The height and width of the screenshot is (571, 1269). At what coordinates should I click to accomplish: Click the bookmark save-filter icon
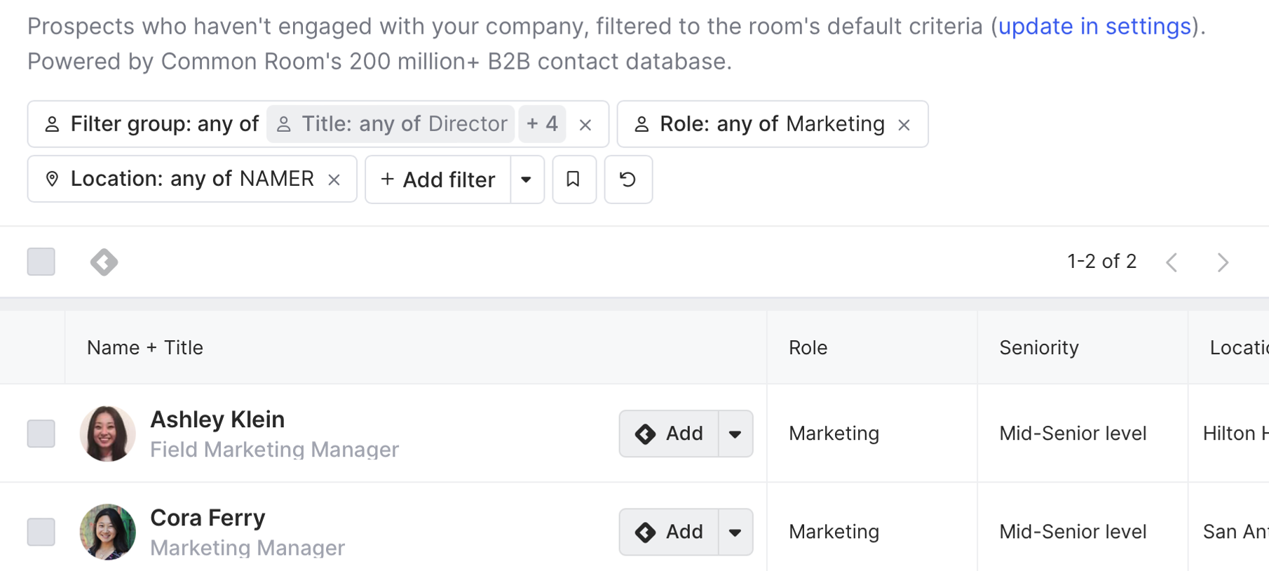coord(574,180)
